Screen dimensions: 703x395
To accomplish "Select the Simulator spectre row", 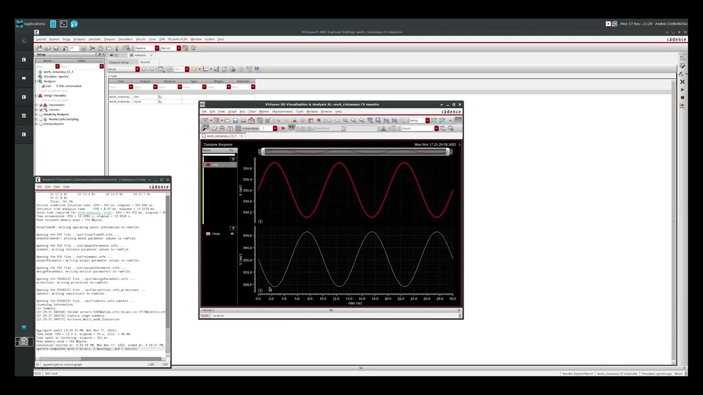I will [56, 76].
